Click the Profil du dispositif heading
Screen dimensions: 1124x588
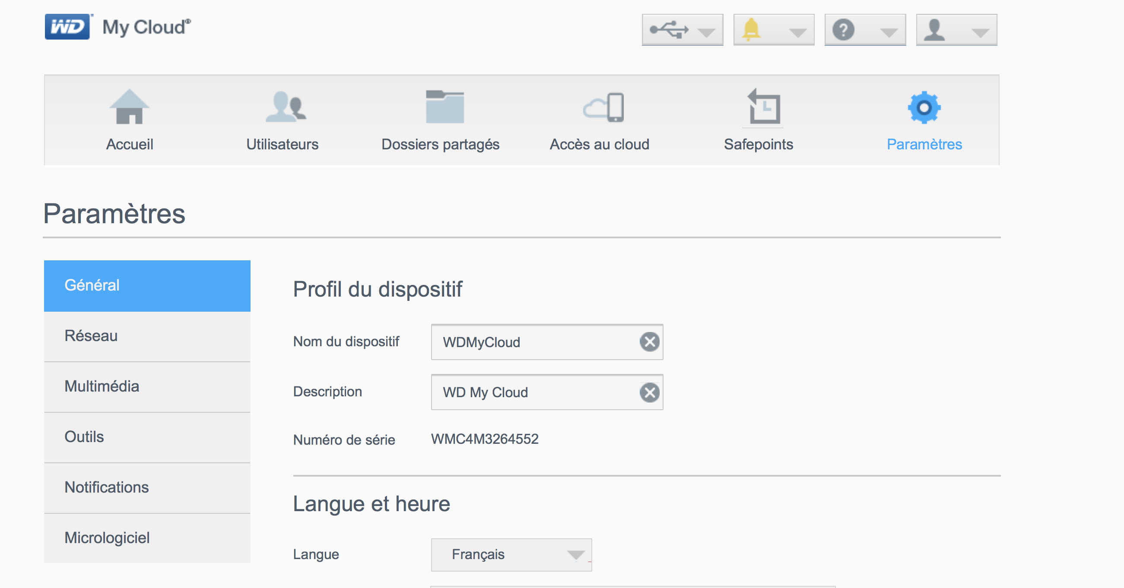tap(378, 289)
